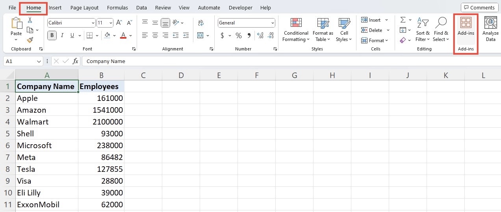The height and width of the screenshot is (212, 501).
Task: Apply fill color using the paint bucket
Action: pos(107,35)
